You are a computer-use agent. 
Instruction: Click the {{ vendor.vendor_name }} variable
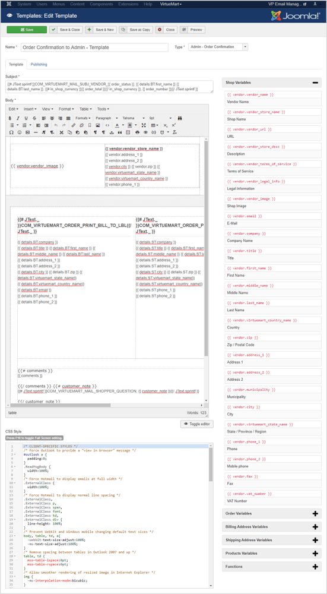pyautogui.click(x=250, y=94)
